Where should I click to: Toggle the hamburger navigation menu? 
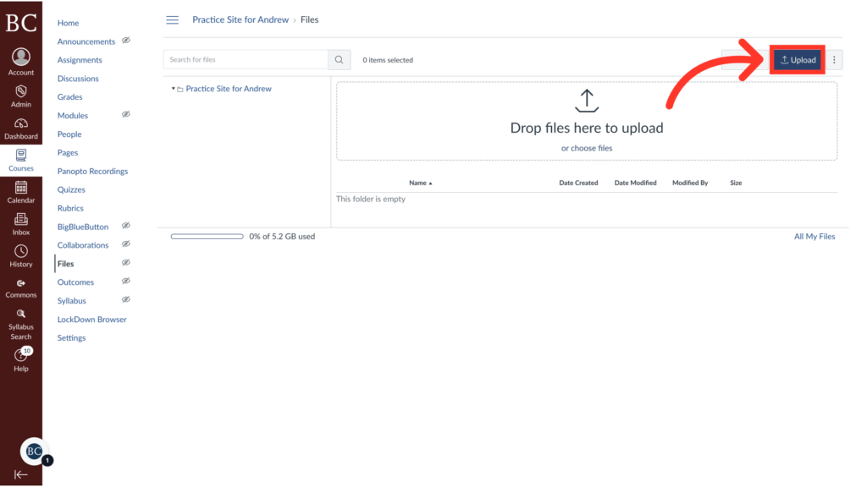tap(173, 19)
